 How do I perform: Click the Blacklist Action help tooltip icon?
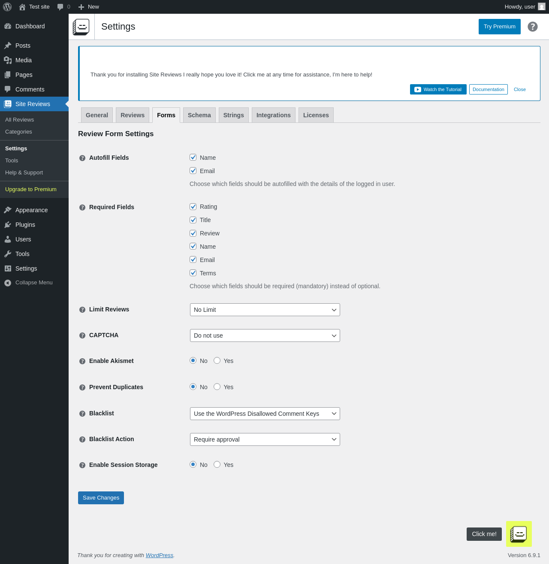(82, 439)
